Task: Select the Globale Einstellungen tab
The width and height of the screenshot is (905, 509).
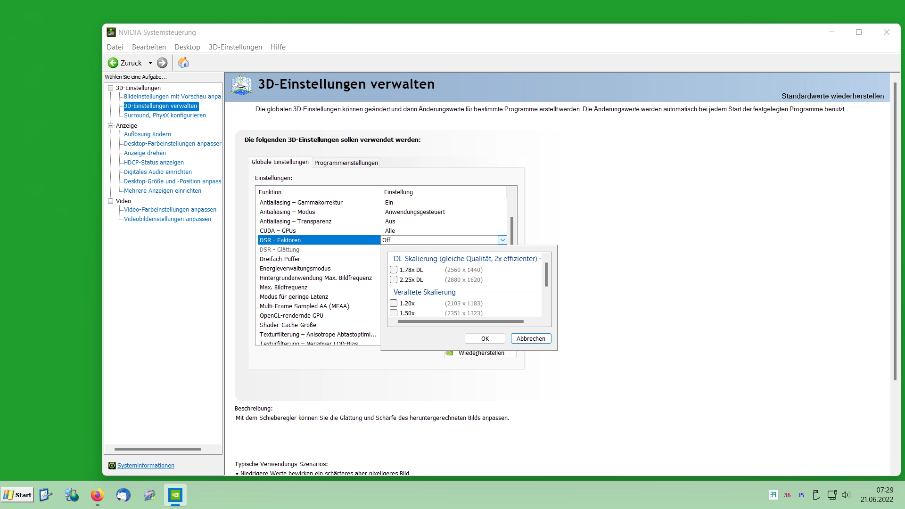Action: 280,162
